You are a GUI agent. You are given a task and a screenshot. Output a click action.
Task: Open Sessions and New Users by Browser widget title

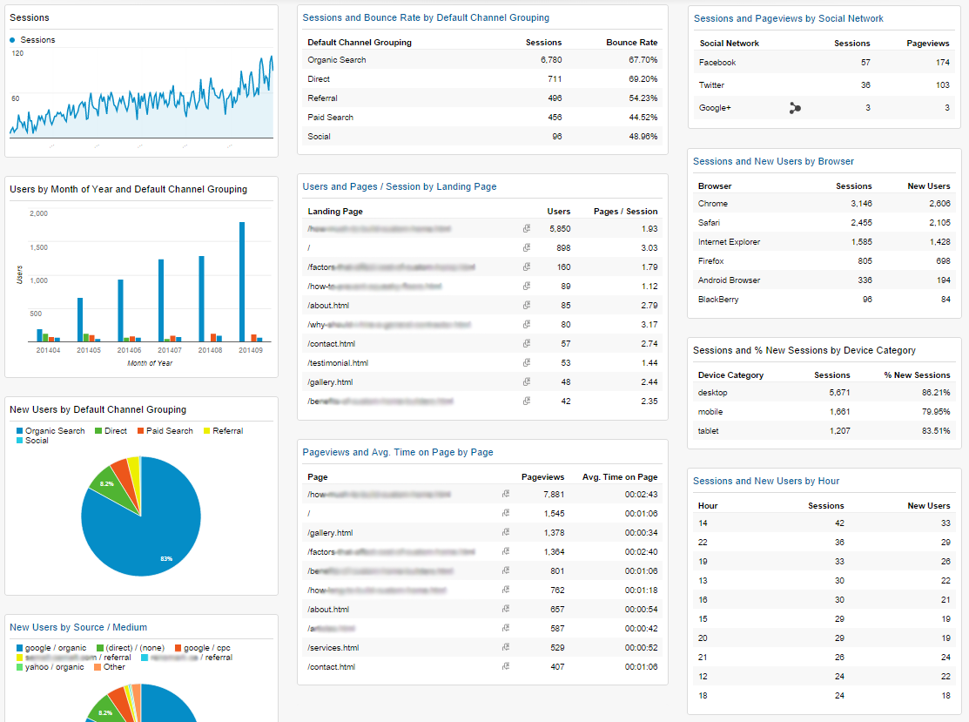click(773, 161)
